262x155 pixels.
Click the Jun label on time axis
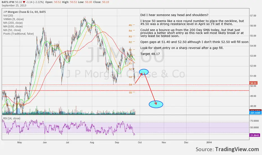pyautogui.click(x=45, y=142)
